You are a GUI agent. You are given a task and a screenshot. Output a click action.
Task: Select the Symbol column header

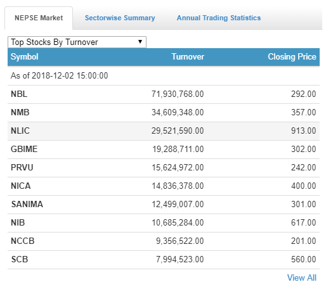[x=25, y=56]
